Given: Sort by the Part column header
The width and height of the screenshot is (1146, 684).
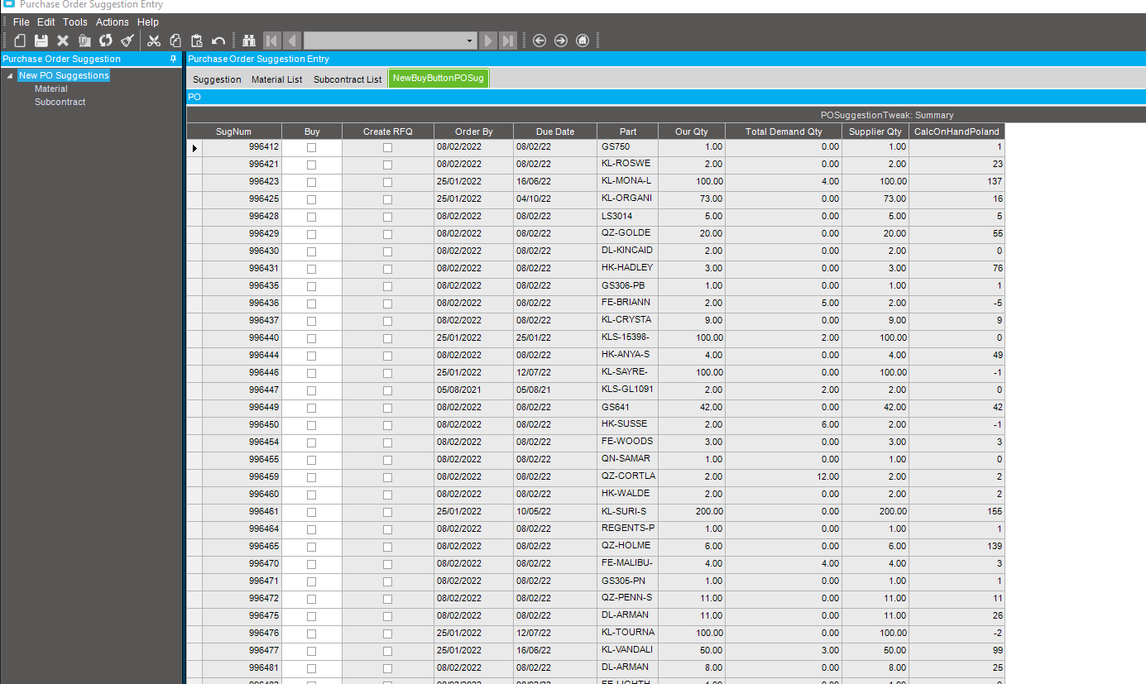Looking at the screenshot, I should pyautogui.click(x=628, y=132).
